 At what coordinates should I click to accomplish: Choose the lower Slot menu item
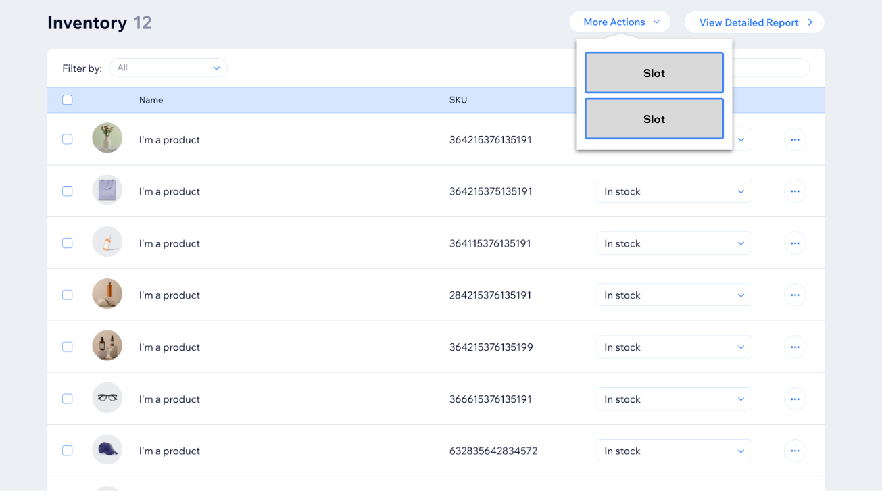(654, 119)
